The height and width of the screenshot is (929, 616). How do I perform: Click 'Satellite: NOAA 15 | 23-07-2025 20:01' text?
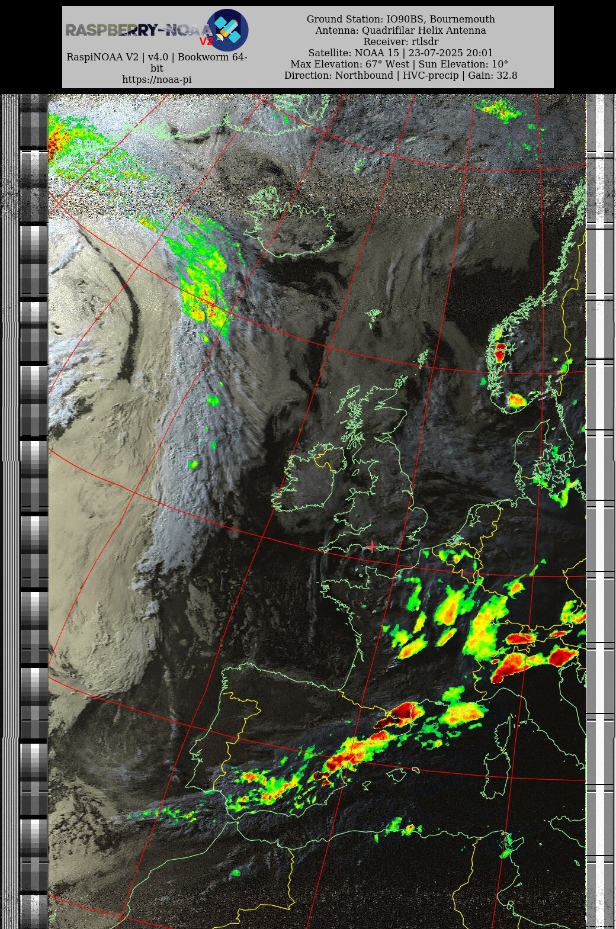point(401,53)
